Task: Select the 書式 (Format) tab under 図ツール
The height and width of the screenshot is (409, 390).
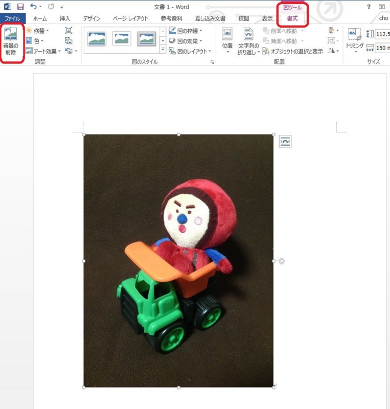Action: [x=292, y=18]
